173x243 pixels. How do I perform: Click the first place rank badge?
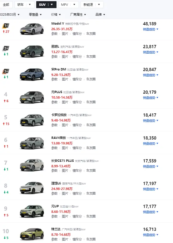[6, 26]
